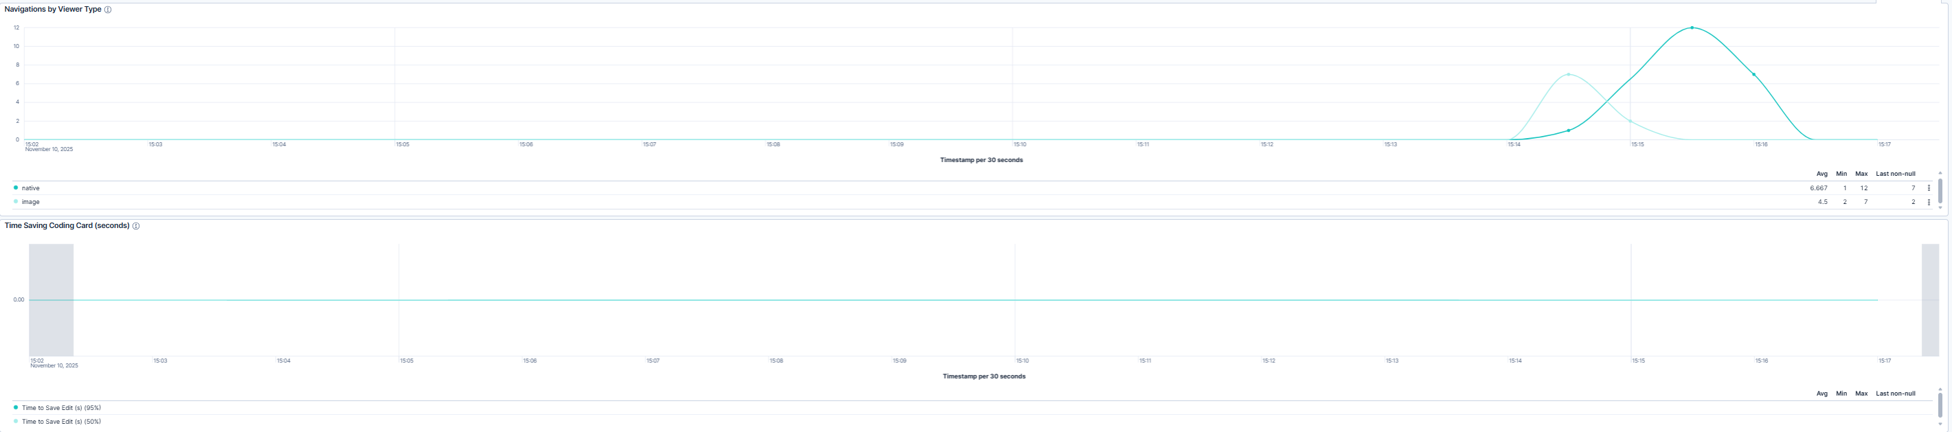The height and width of the screenshot is (432, 1952).
Task: Click native data point of 7 near 15:16
Action: point(1754,74)
